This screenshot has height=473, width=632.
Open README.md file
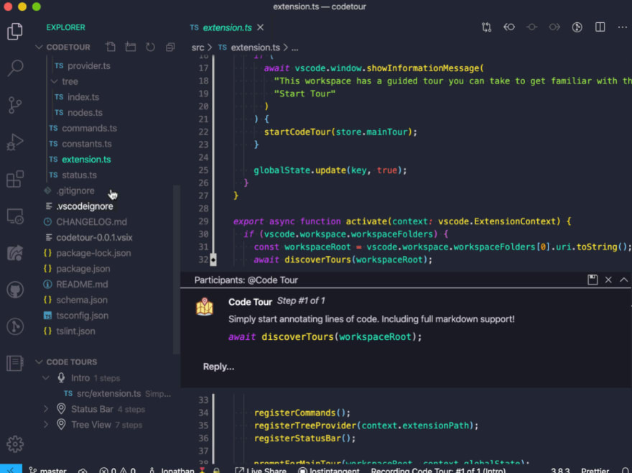(82, 285)
